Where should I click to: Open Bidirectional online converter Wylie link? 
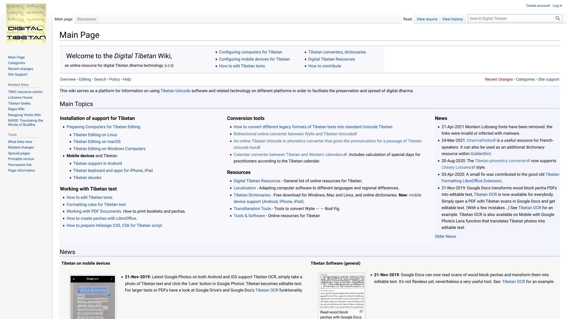click(x=295, y=134)
